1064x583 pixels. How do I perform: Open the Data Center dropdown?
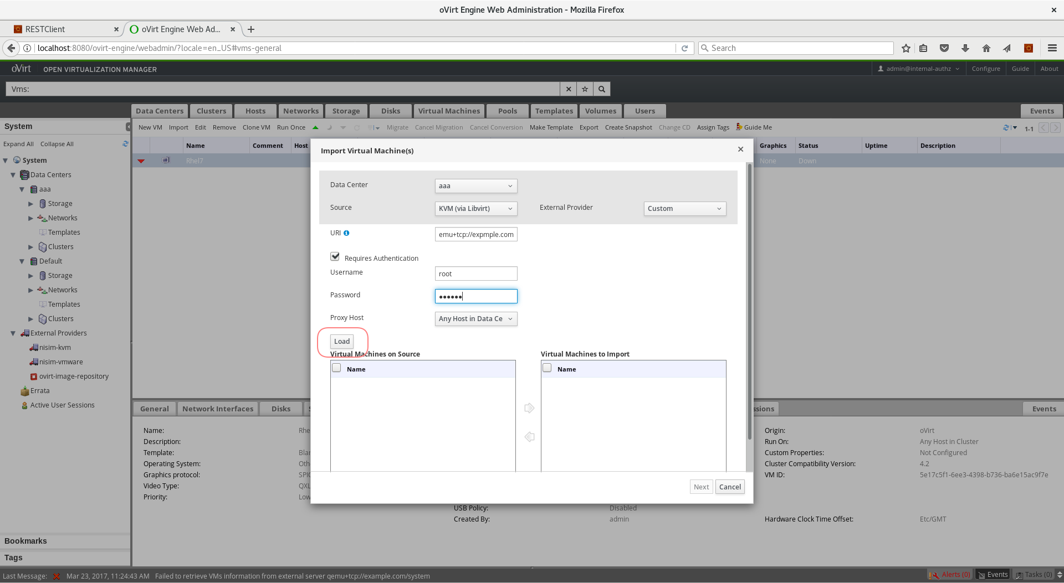click(475, 186)
